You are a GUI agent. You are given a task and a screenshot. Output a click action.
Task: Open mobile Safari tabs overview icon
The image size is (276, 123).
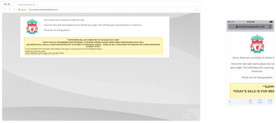click(x=270, y=101)
